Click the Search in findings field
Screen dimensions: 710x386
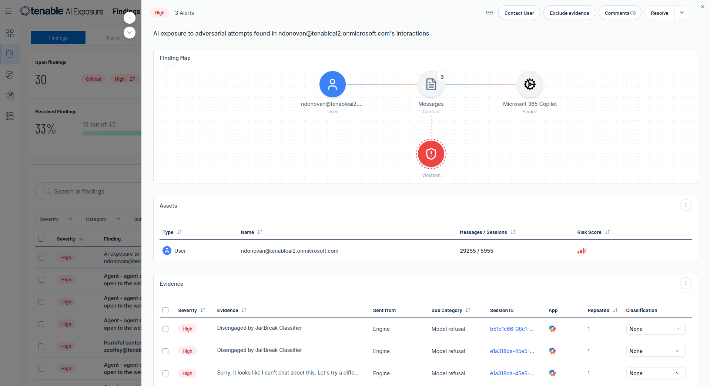[89, 191]
